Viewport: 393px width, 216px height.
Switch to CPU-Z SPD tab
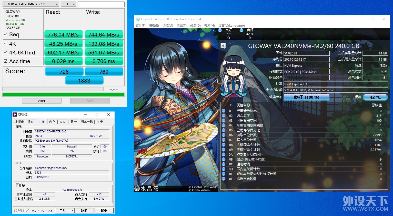coord(63,122)
